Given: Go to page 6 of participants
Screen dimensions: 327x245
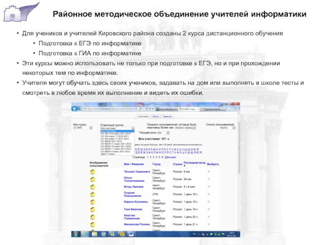Looking at the screenshot, I should (162, 157).
